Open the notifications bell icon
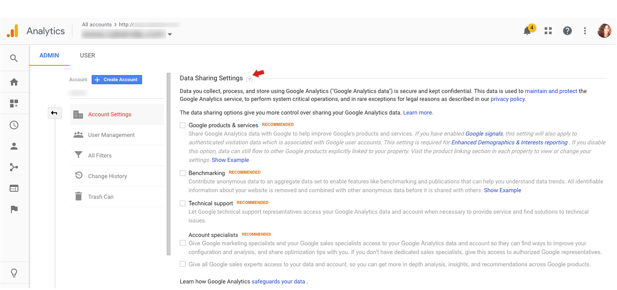Screen dimensions: 617x290 527,31
